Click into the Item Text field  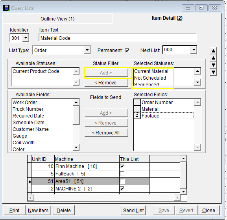click(118, 38)
